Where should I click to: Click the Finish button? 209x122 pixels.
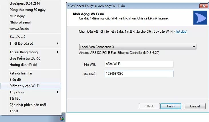click(x=171, y=106)
